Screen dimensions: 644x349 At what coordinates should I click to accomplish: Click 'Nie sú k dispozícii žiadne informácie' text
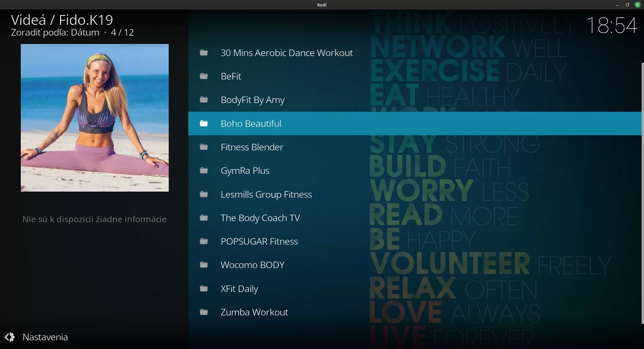point(95,219)
